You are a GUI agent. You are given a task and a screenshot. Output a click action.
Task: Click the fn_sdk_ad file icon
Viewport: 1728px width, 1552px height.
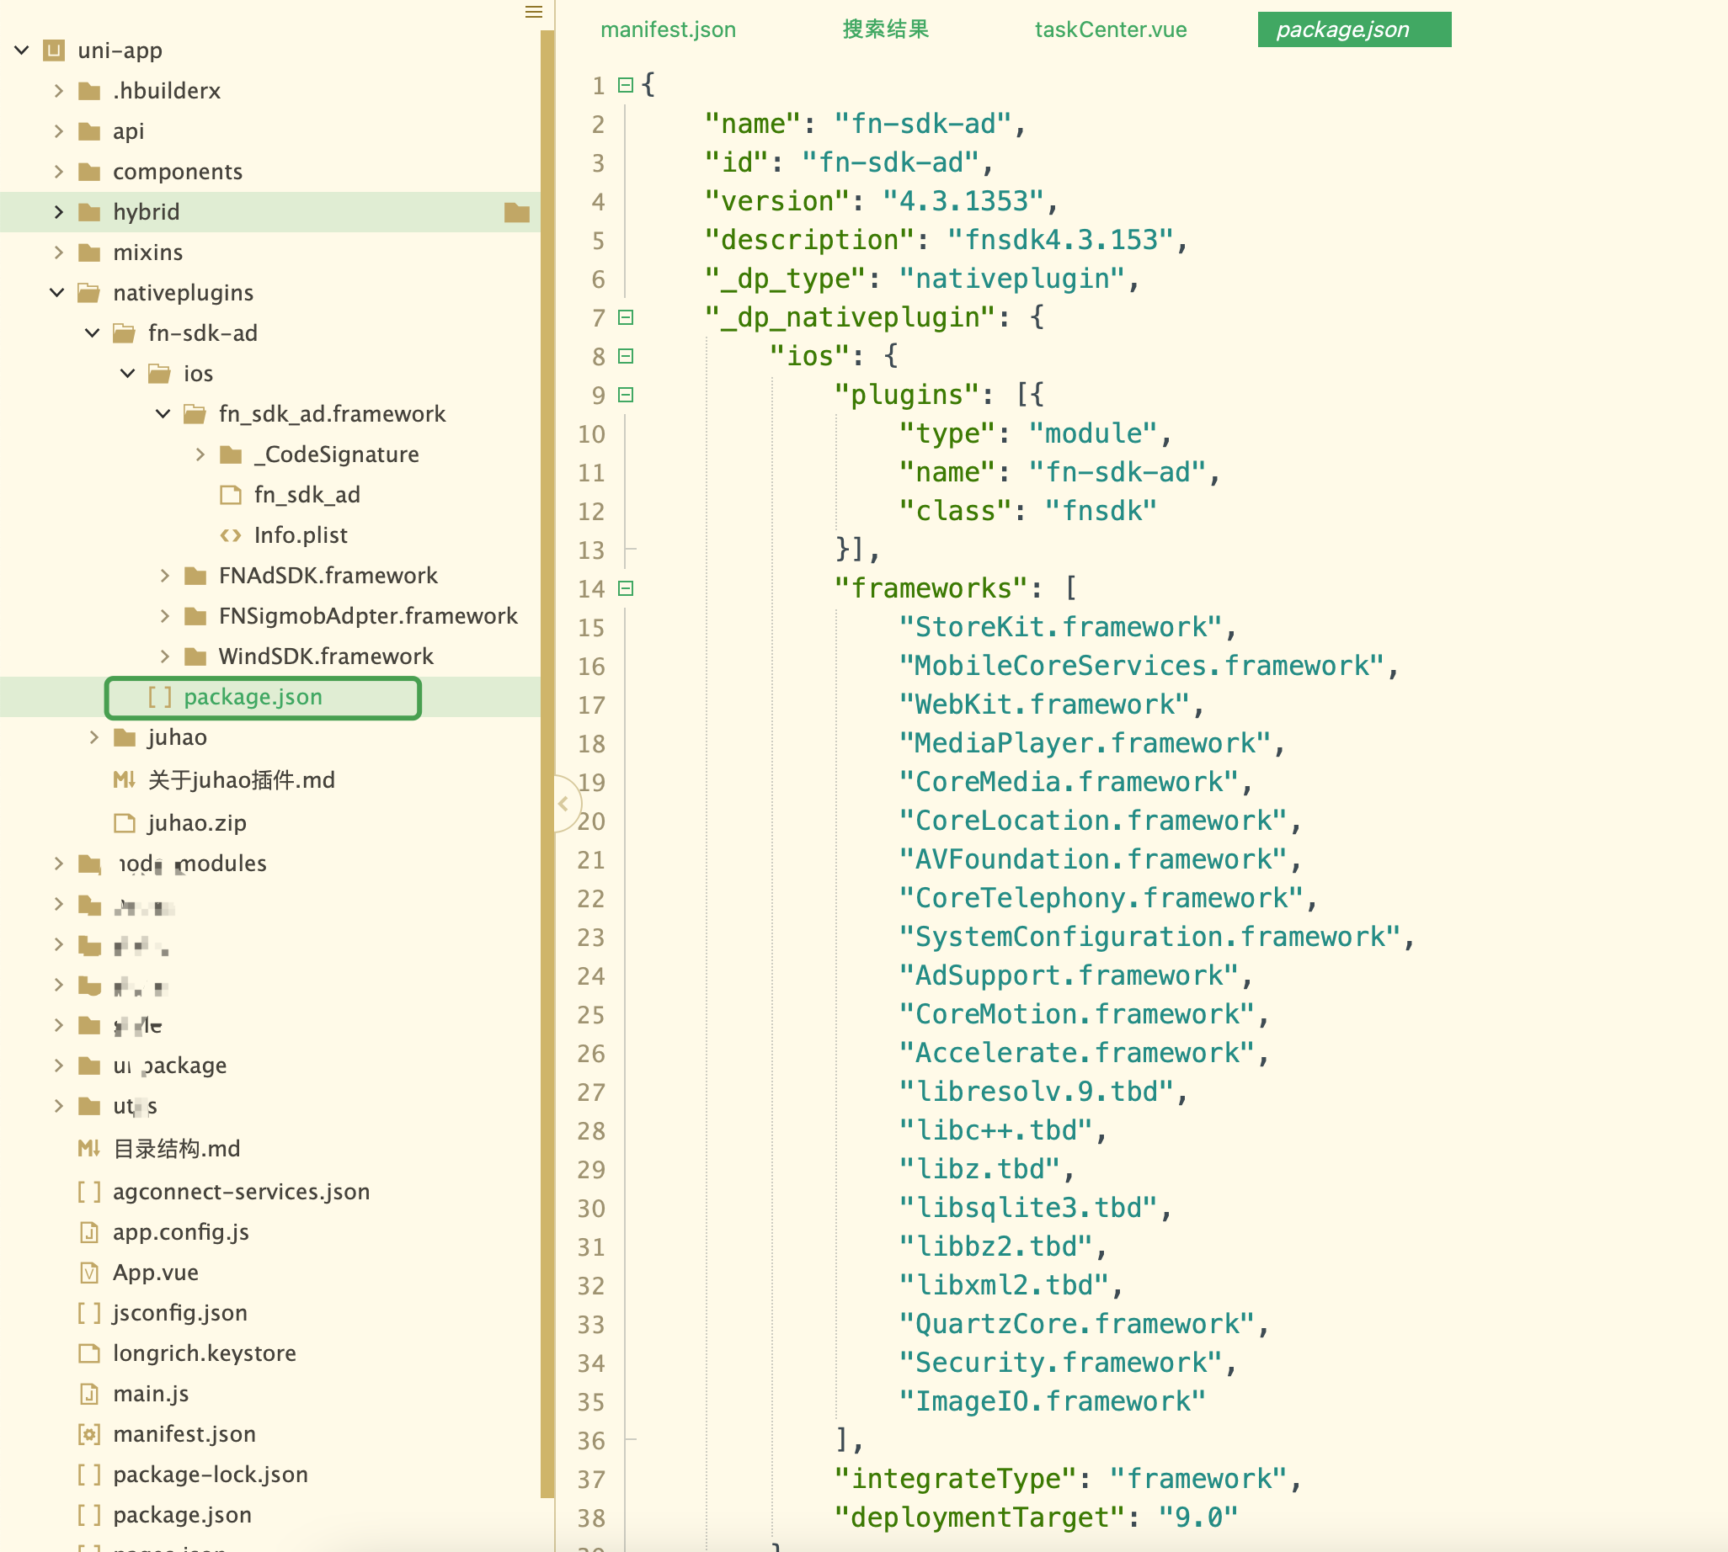click(x=231, y=495)
